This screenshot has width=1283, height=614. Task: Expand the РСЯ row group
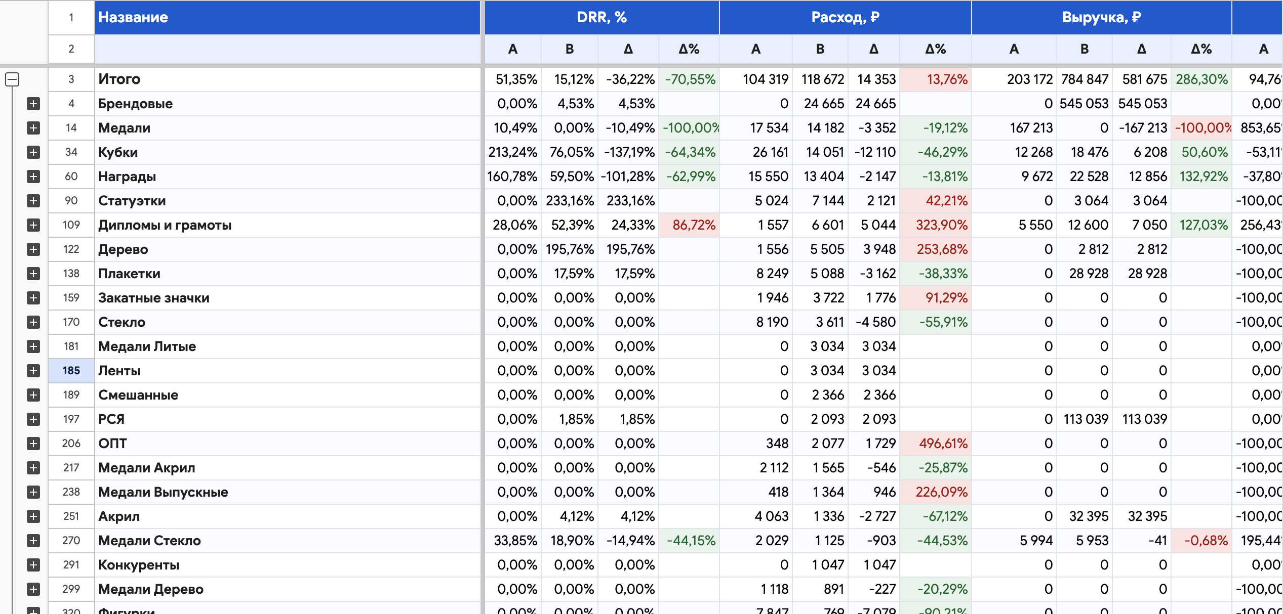(x=33, y=419)
